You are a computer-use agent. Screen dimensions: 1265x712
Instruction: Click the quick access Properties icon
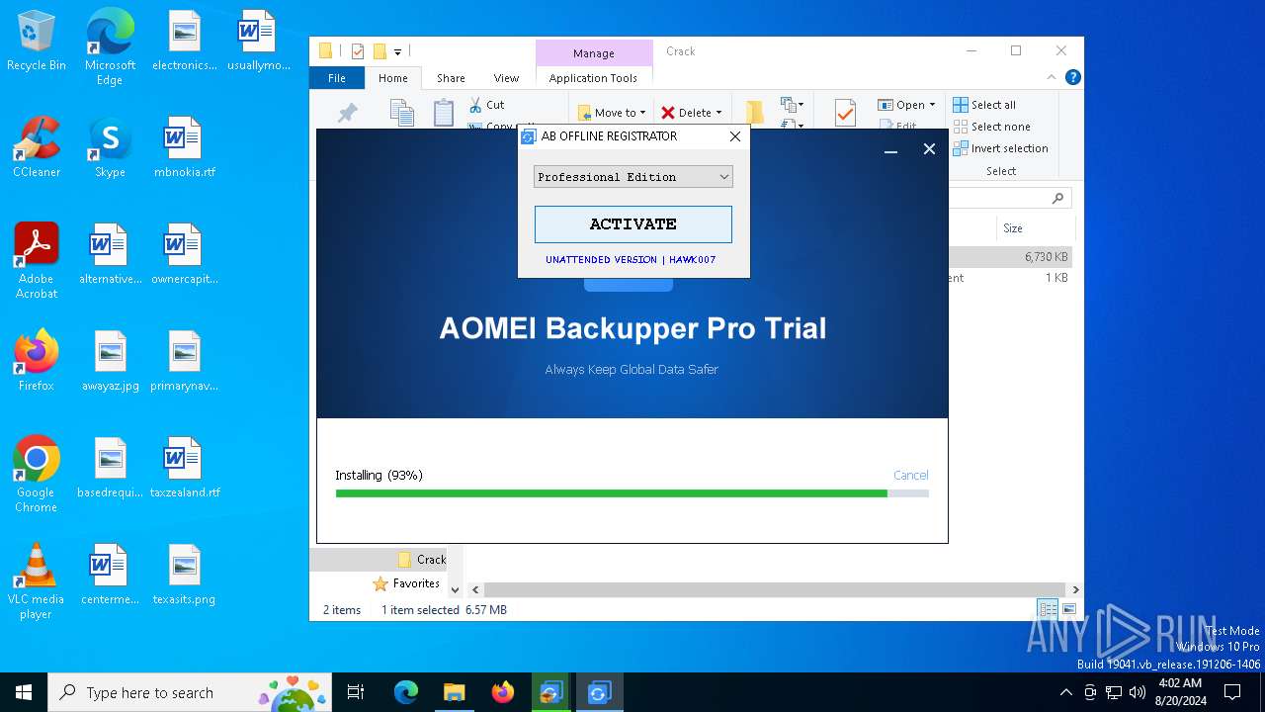pos(358,51)
